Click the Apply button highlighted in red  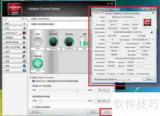point(107,112)
